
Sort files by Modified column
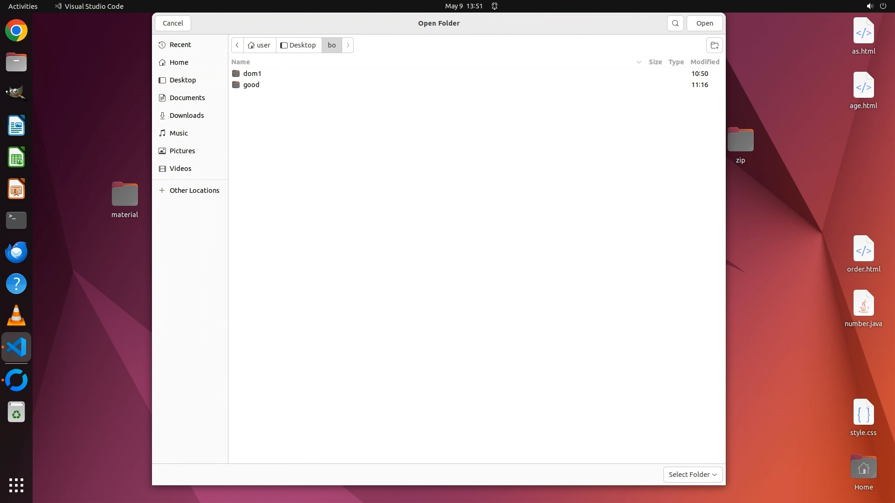click(x=704, y=62)
